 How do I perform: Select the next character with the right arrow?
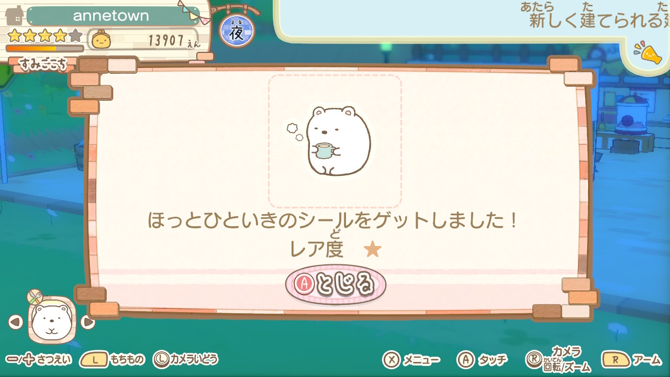tap(88, 322)
